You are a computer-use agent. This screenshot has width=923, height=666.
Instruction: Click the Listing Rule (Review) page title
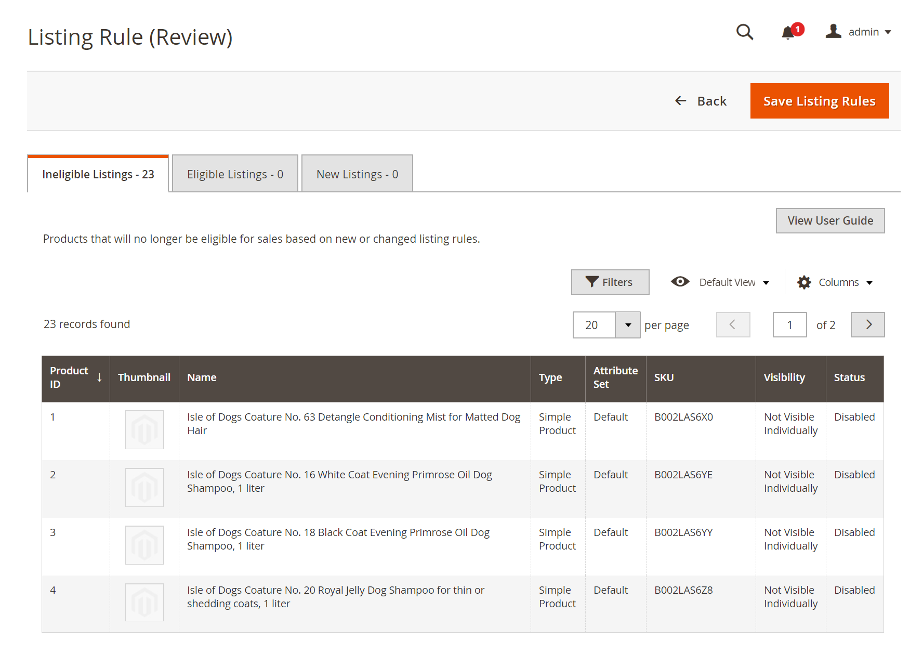(x=130, y=37)
